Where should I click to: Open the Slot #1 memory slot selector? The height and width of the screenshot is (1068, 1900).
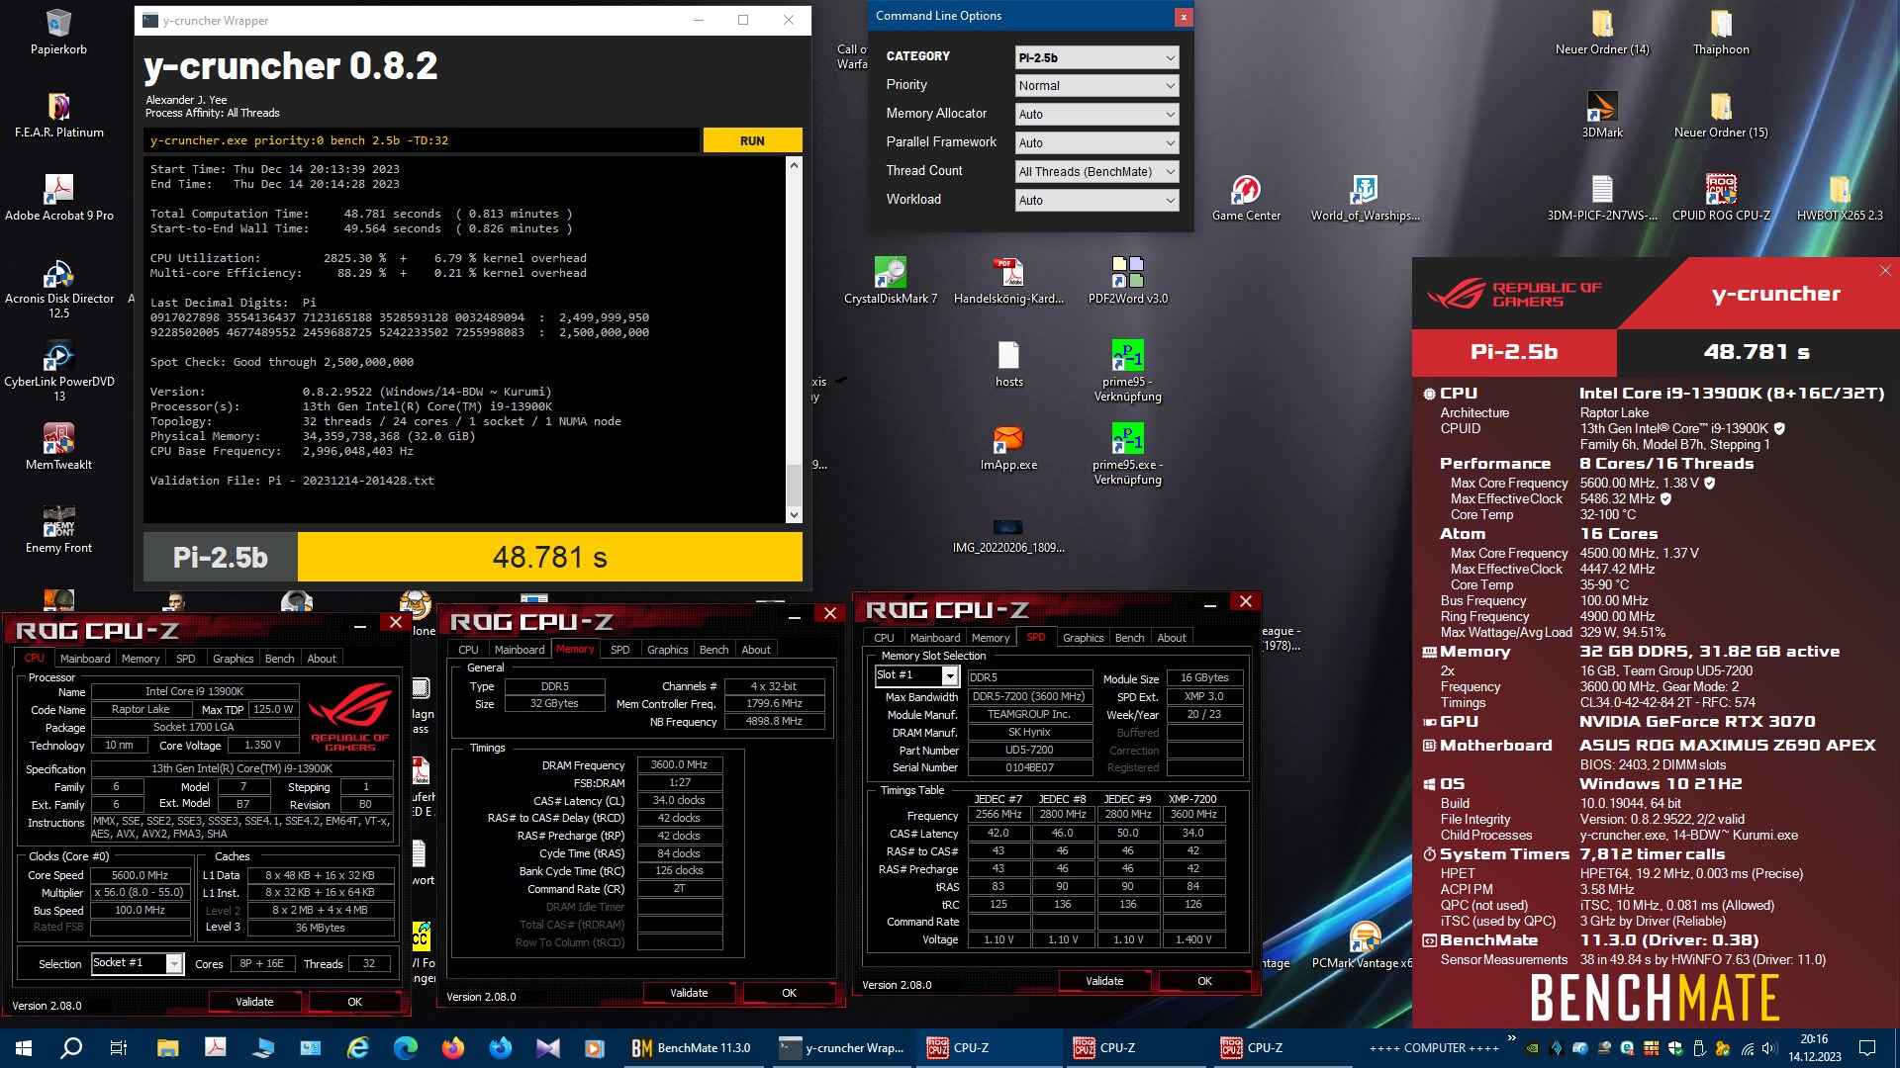coord(917,675)
